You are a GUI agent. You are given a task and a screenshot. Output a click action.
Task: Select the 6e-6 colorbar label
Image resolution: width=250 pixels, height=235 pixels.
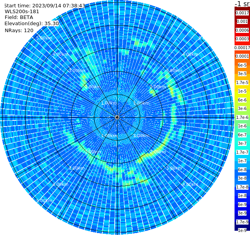point(242,100)
